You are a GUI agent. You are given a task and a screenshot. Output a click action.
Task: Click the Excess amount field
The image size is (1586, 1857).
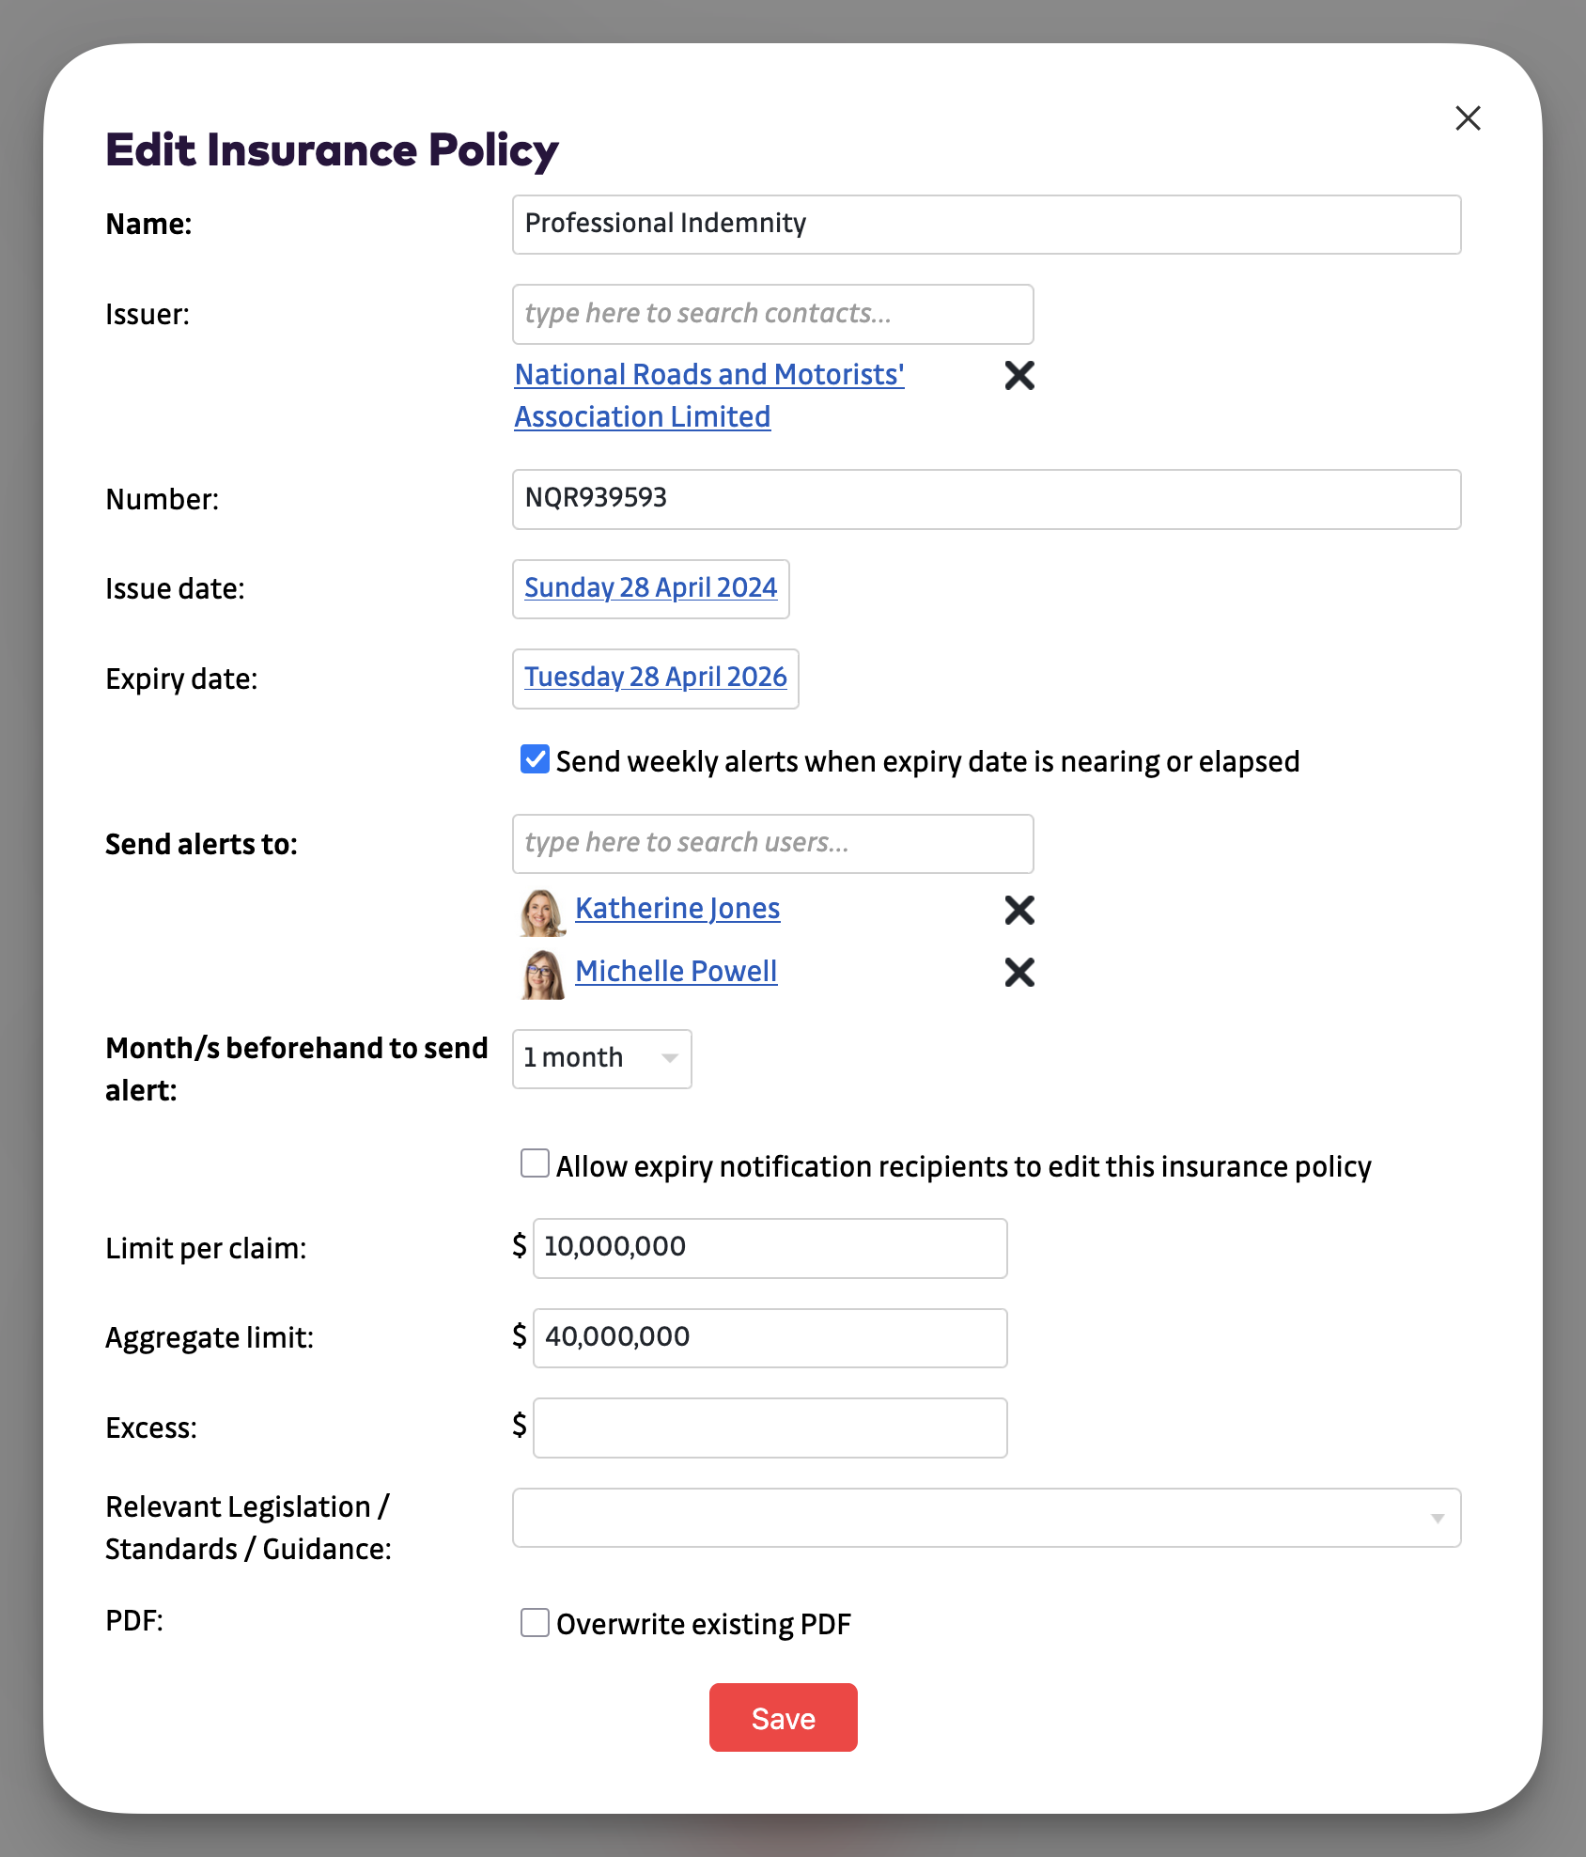pyautogui.click(x=769, y=1428)
